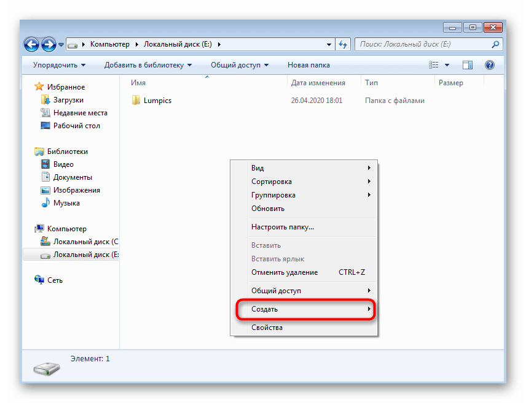This screenshot has width=526, height=403.
Task: Toggle the preview pane icon
Action: click(467, 65)
